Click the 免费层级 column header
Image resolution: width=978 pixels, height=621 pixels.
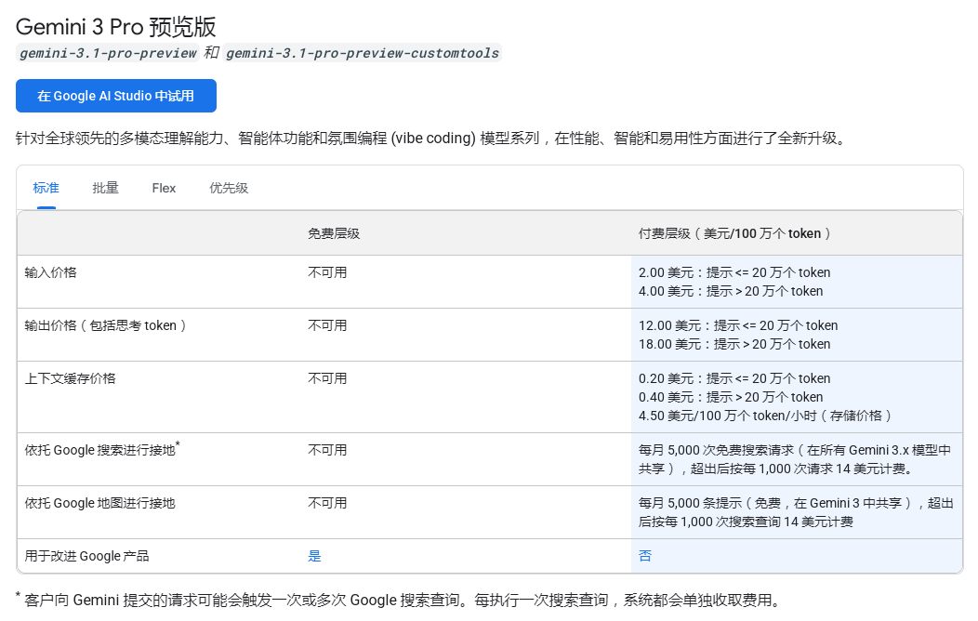click(x=334, y=233)
